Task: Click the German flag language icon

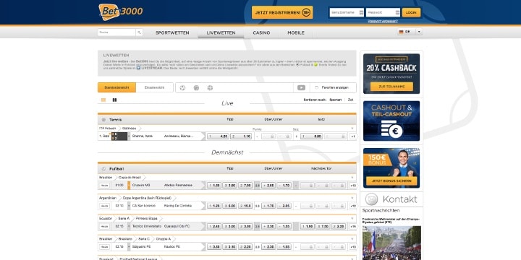Action: click(401, 32)
